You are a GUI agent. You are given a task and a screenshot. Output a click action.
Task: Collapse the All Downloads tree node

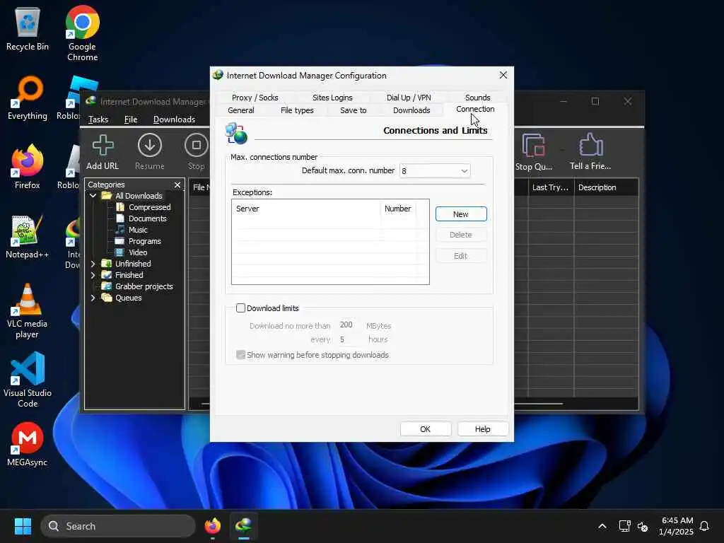[93, 196]
